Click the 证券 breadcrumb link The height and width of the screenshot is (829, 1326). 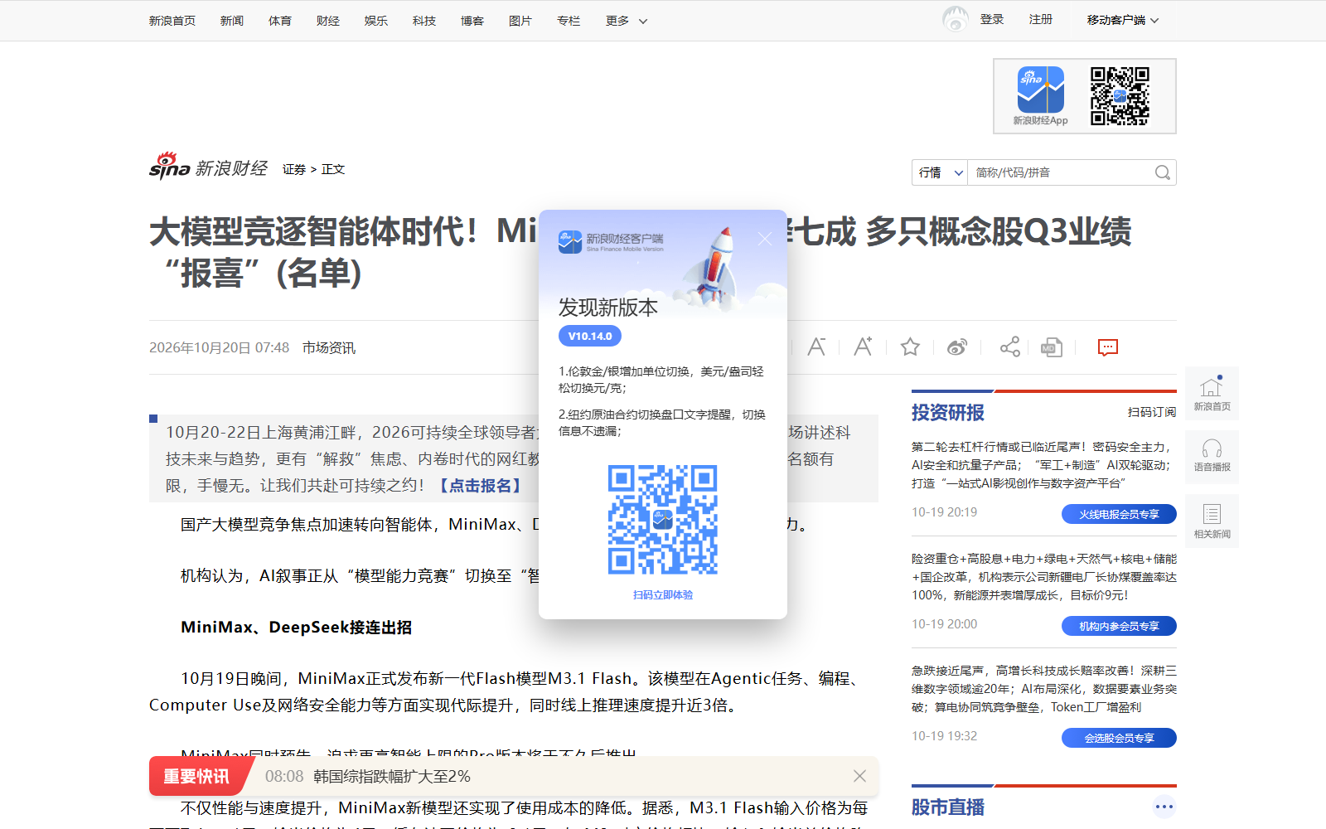click(294, 169)
